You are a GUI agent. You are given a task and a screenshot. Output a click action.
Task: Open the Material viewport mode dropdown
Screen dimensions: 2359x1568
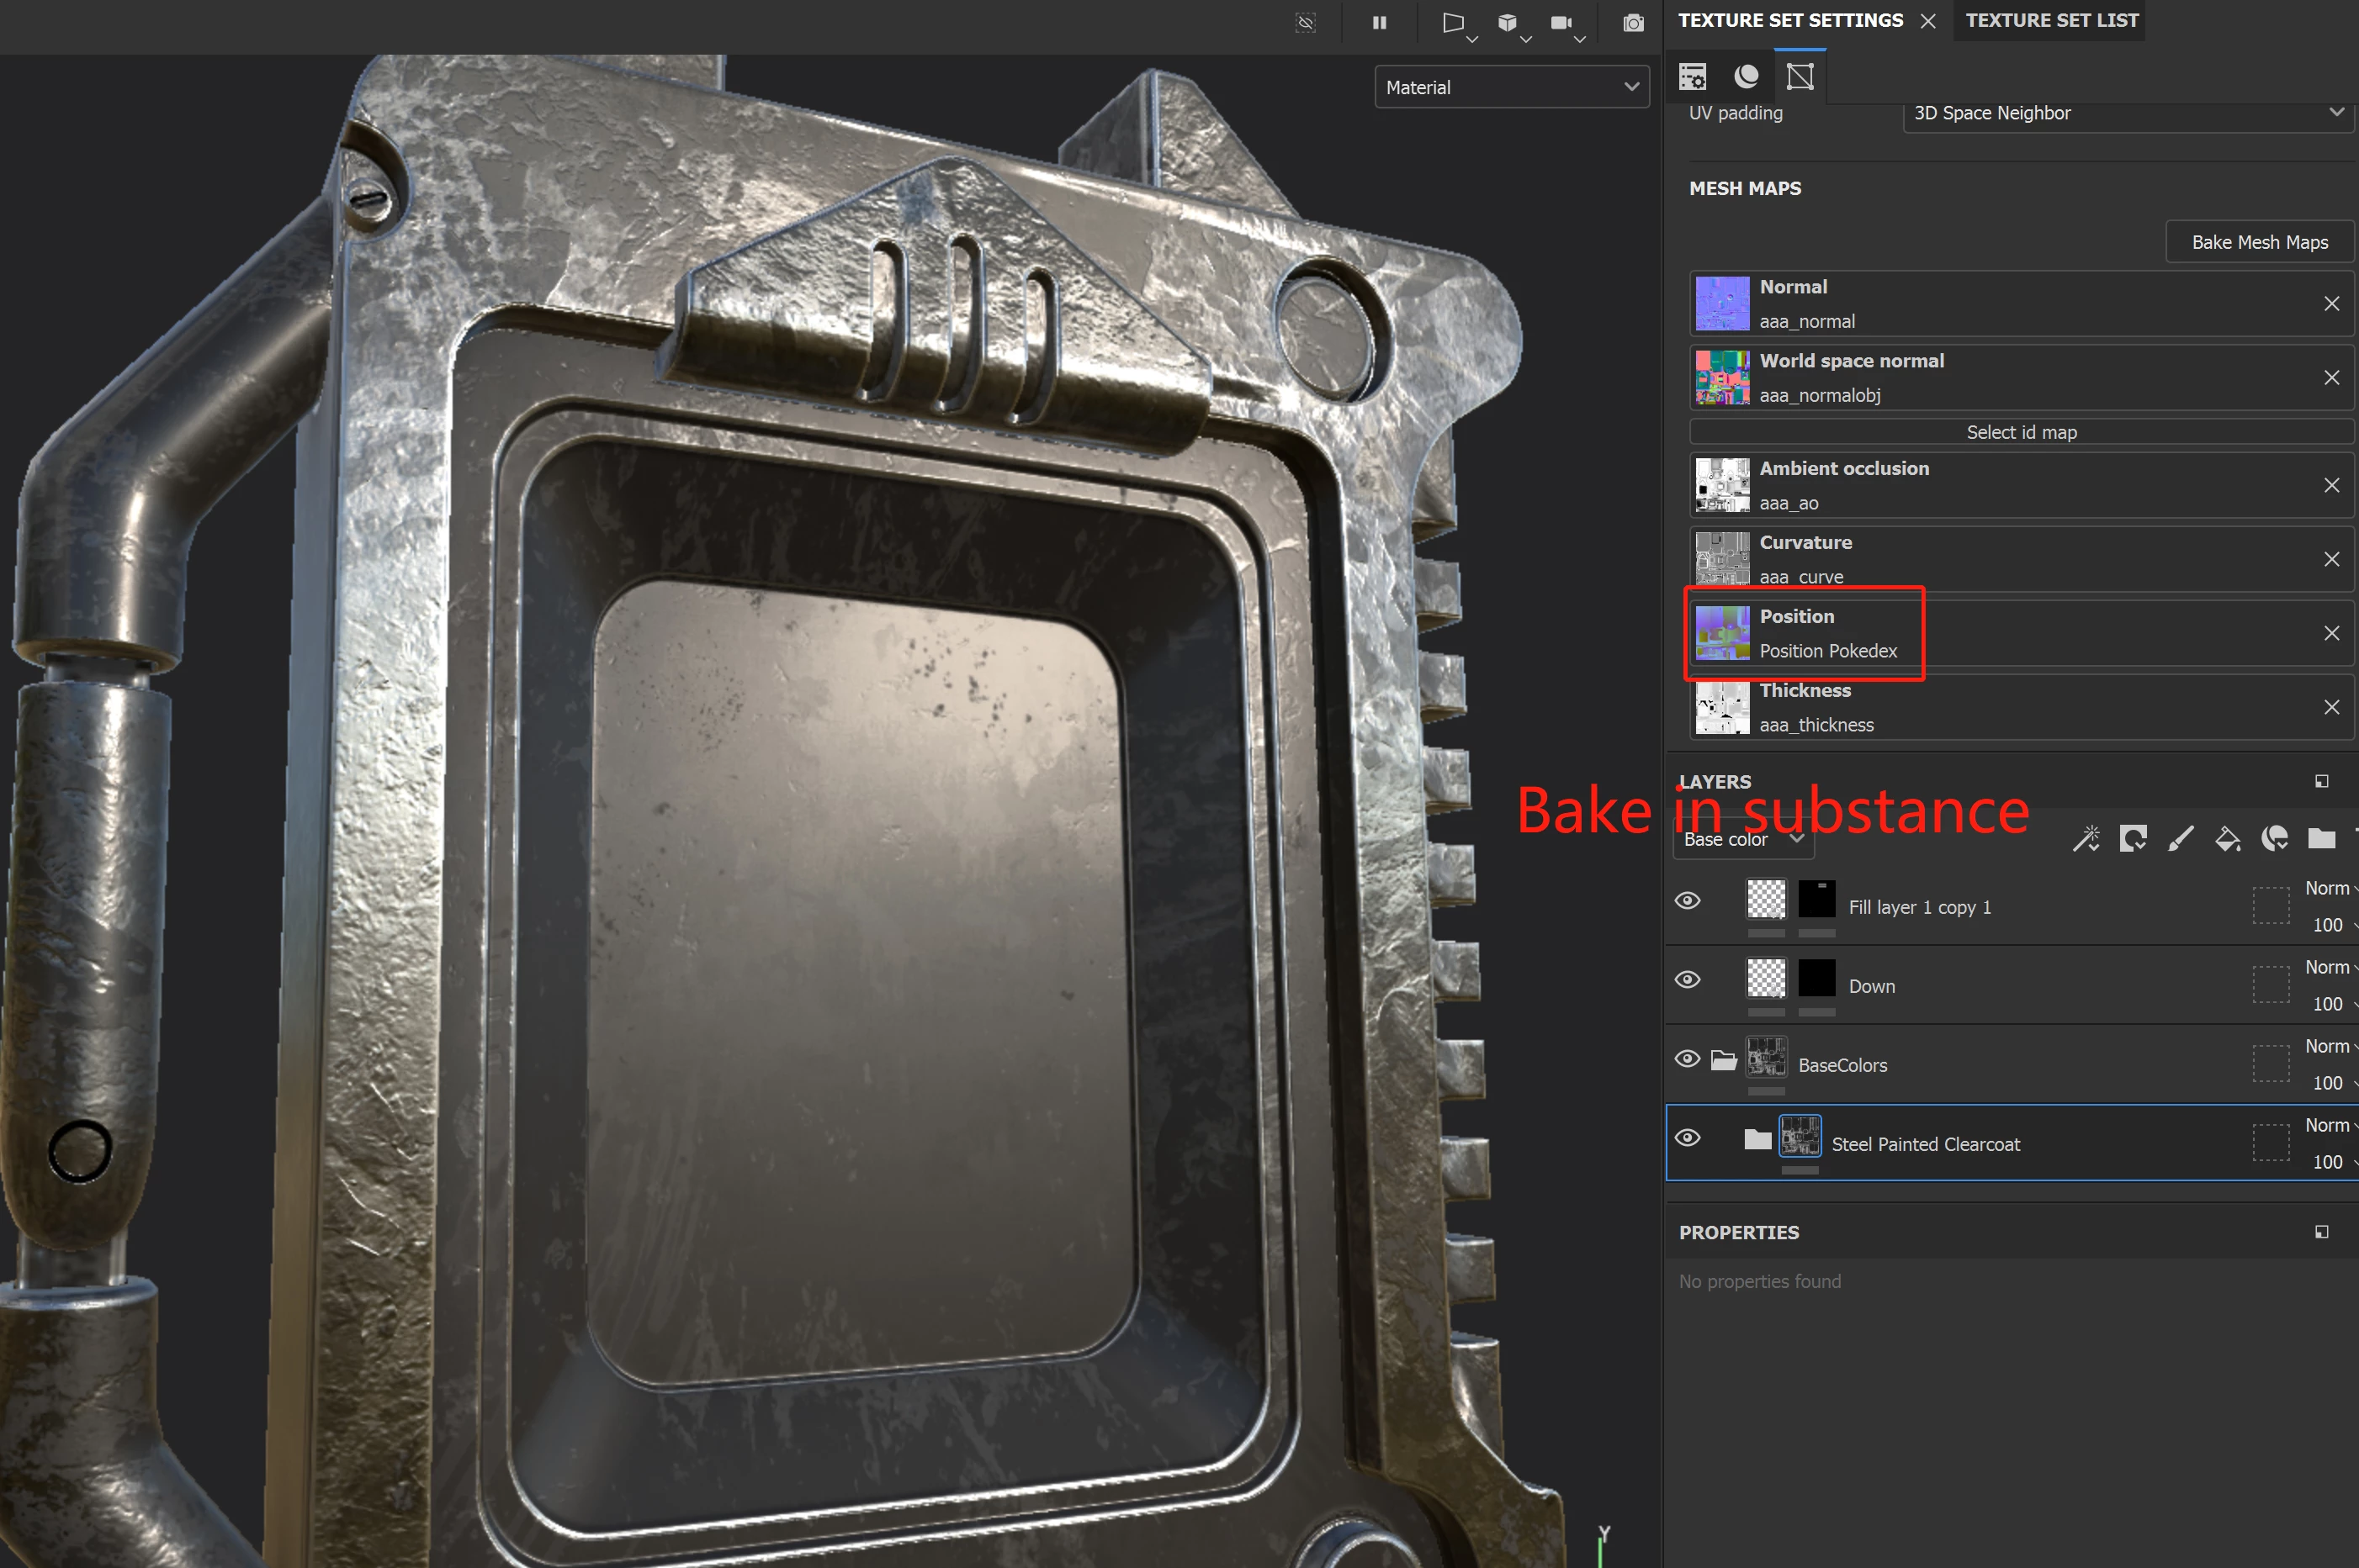click(1512, 87)
